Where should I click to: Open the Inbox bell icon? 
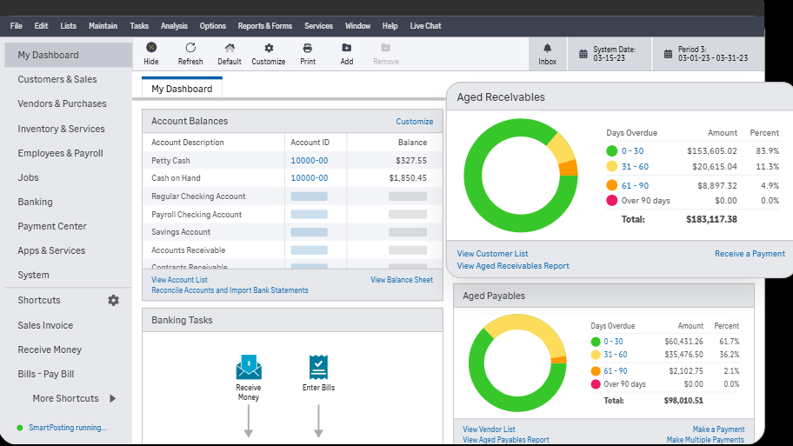(x=547, y=49)
